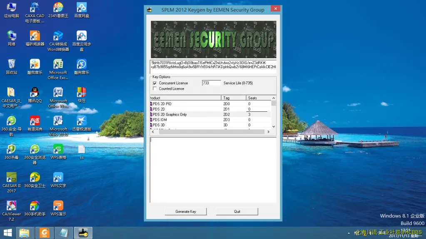Click the horizontal scroll left arrow
This screenshot has height=239, width=426.
pos(153,132)
